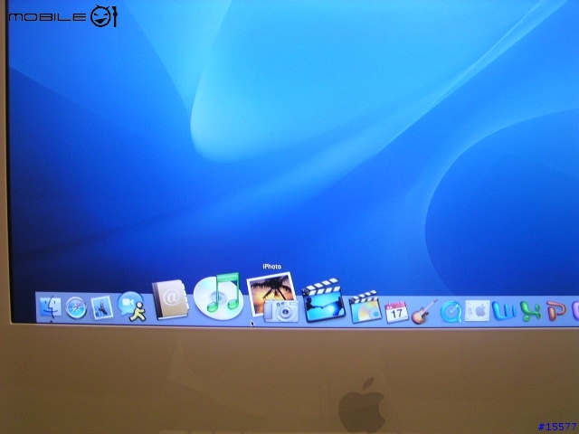Open QuickTime Player blue Q icon
This screenshot has width=579, height=434.
coord(451,312)
